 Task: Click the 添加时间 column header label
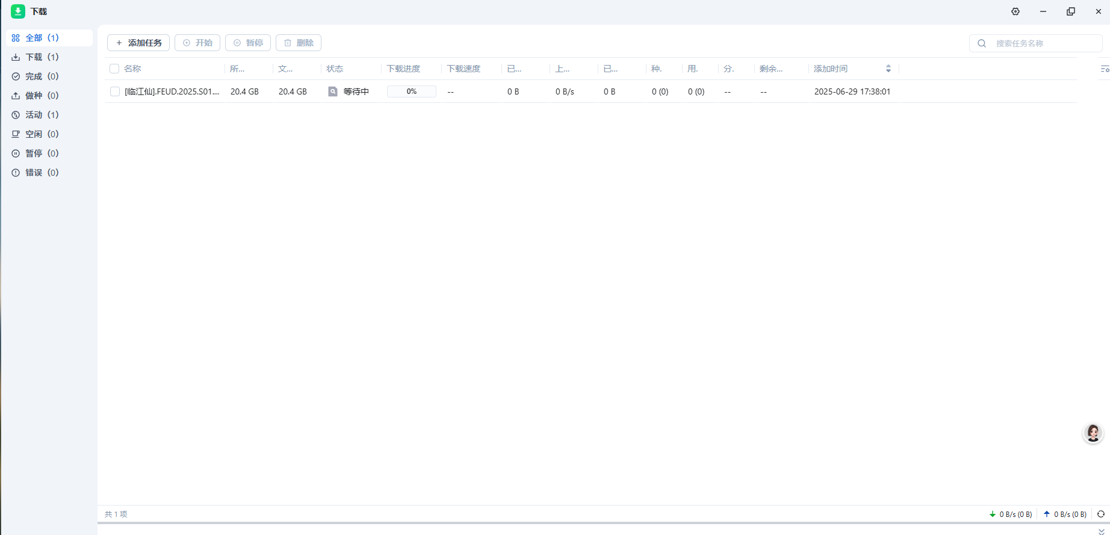pyautogui.click(x=831, y=69)
